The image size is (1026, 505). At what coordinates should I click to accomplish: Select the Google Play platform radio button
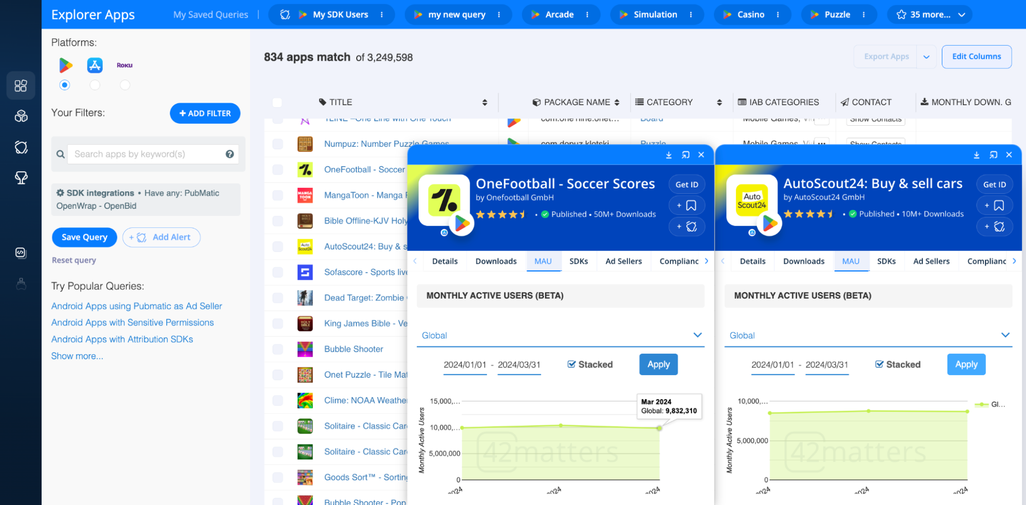click(x=64, y=85)
